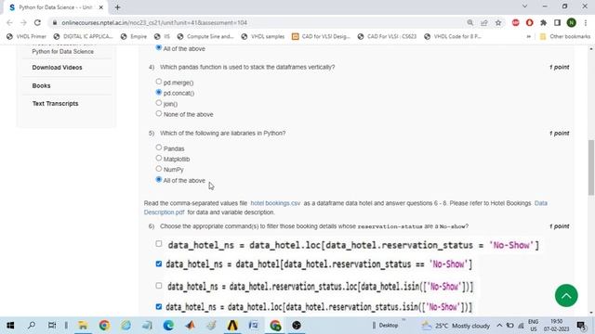Open notification center icon
This screenshot has width=595, height=334.
tap(581, 326)
